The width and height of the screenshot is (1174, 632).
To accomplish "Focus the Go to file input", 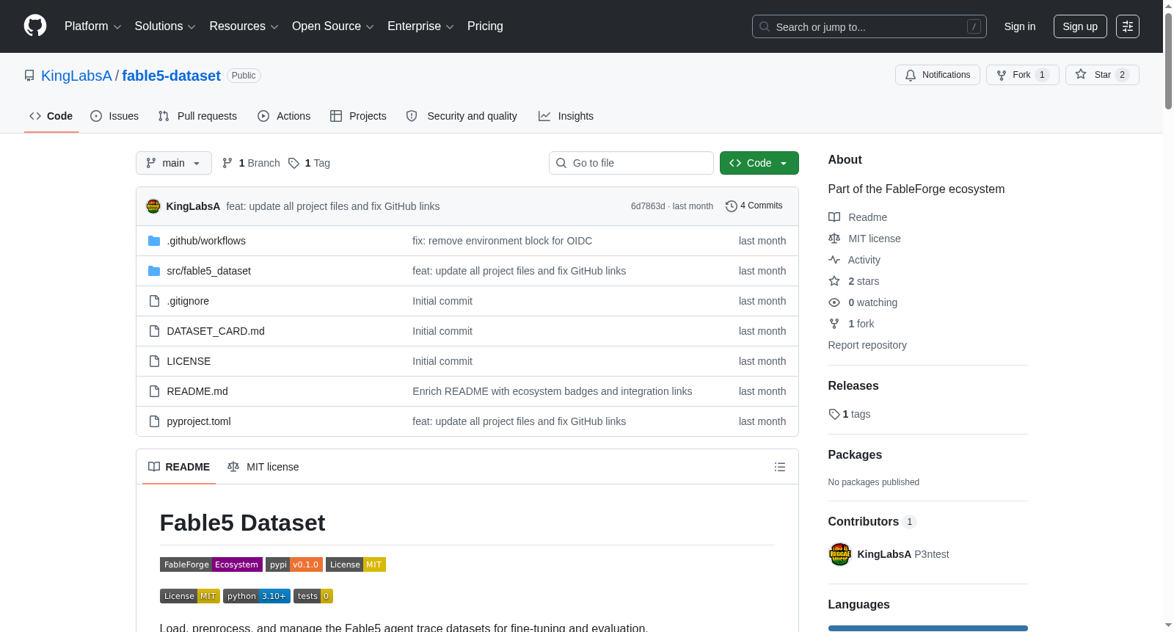I will point(631,163).
